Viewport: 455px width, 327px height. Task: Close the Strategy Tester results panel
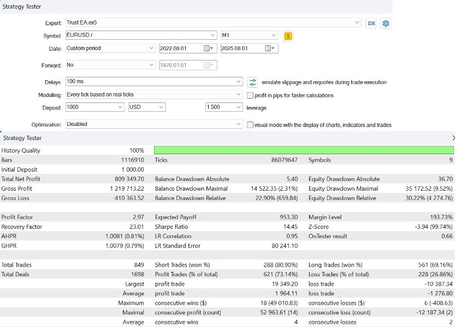click(453, 138)
